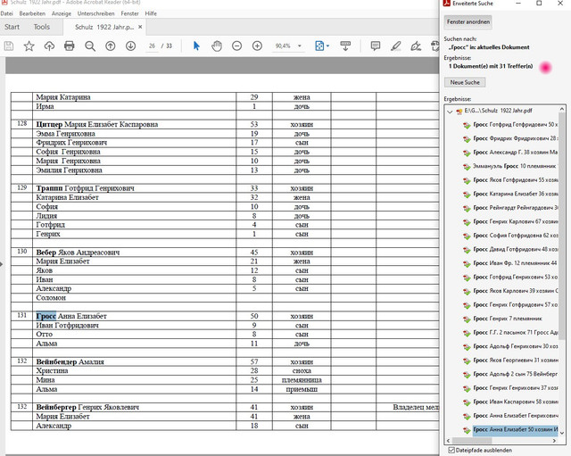Switch to the Start tab
Image resolution: width=571 pixels, height=456 pixels.
(12, 27)
